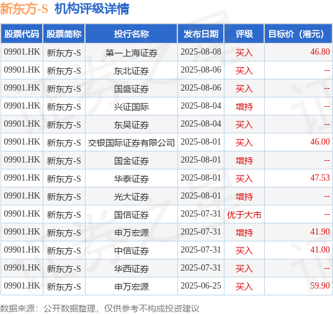Screen dimensions: 333x314
Task: Click the 目标价(港元) column header
Action: [298, 34]
